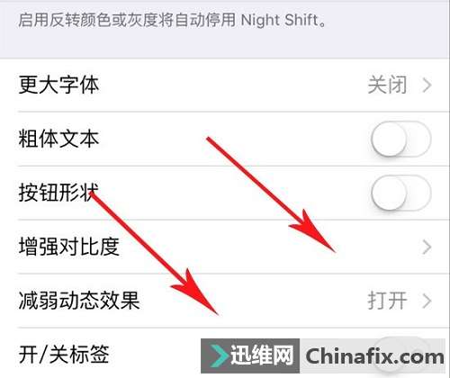Toggle the 粗体文本 switch
The height and width of the screenshot is (378, 450).
coord(401,139)
